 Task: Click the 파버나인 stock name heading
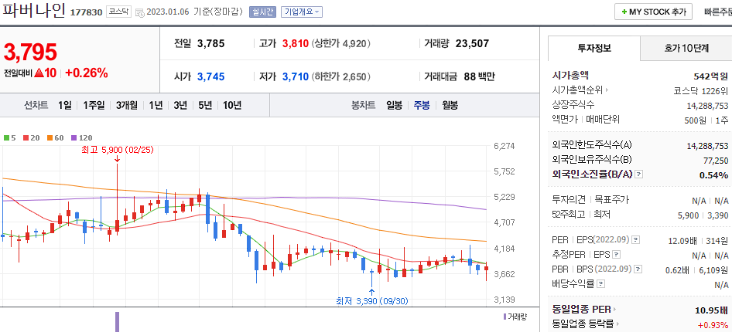(34, 11)
